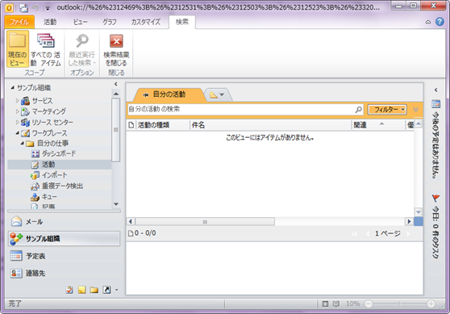Close search with 検索結果を閉じる

point(116,49)
